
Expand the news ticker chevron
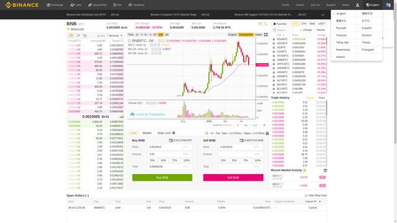tap(323, 15)
